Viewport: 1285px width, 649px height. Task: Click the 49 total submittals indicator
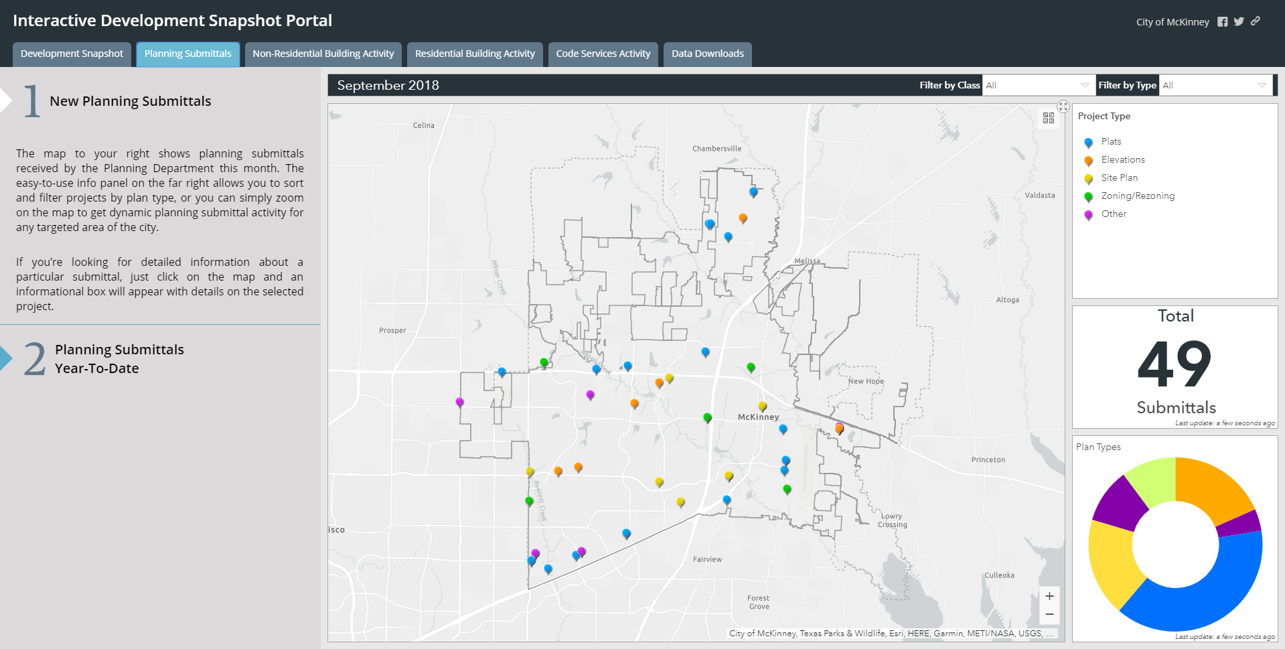pyautogui.click(x=1175, y=365)
